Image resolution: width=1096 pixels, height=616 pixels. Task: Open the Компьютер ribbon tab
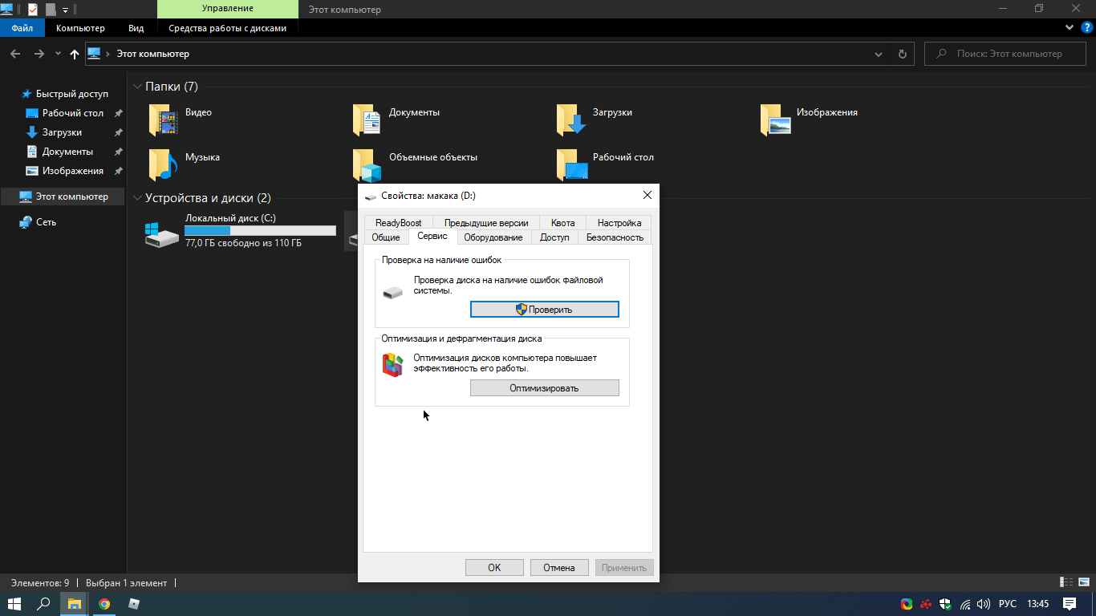coord(80,28)
